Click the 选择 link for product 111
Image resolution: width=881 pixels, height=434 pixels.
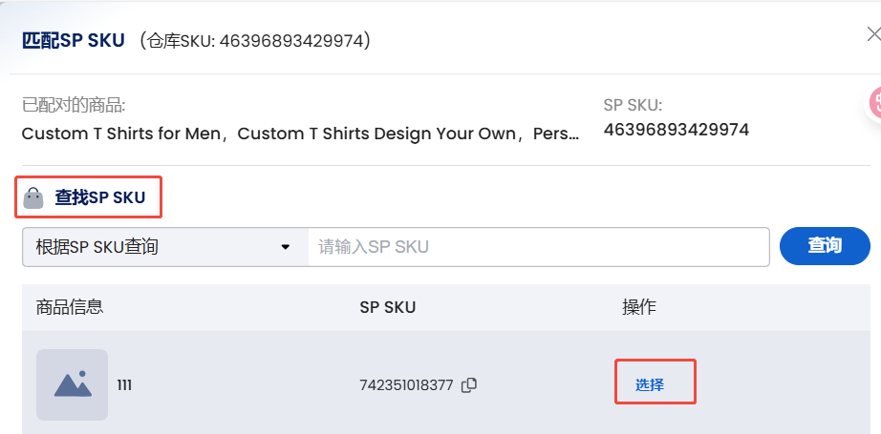point(650,385)
